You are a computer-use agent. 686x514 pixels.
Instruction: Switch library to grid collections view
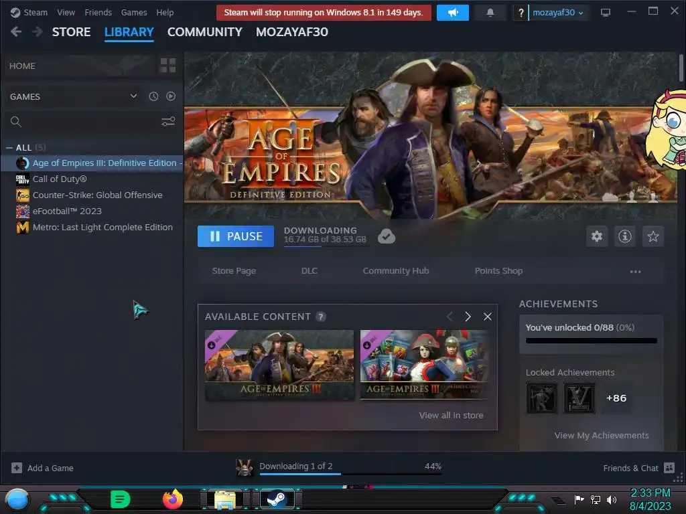click(x=168, y=66)
